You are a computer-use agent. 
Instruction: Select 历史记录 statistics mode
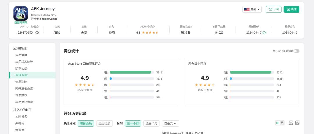point(104,124)
